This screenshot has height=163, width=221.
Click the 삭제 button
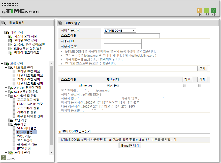[202, 80]
